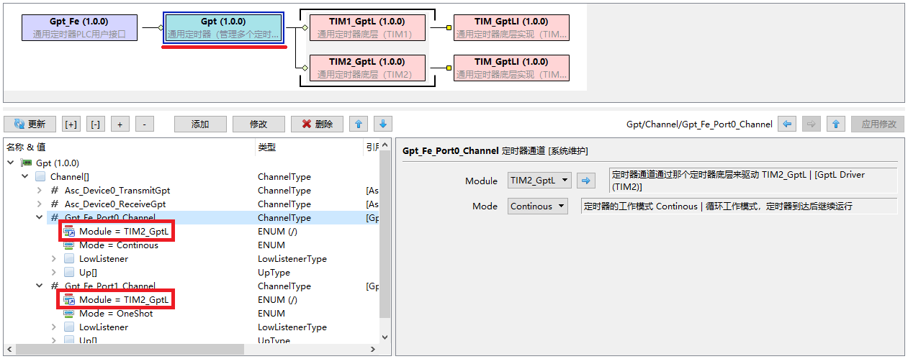Click the navigate back left arrow icon
Image resolution: width=908 pixels, height=359 pixels.
click(x=788, y=124)
